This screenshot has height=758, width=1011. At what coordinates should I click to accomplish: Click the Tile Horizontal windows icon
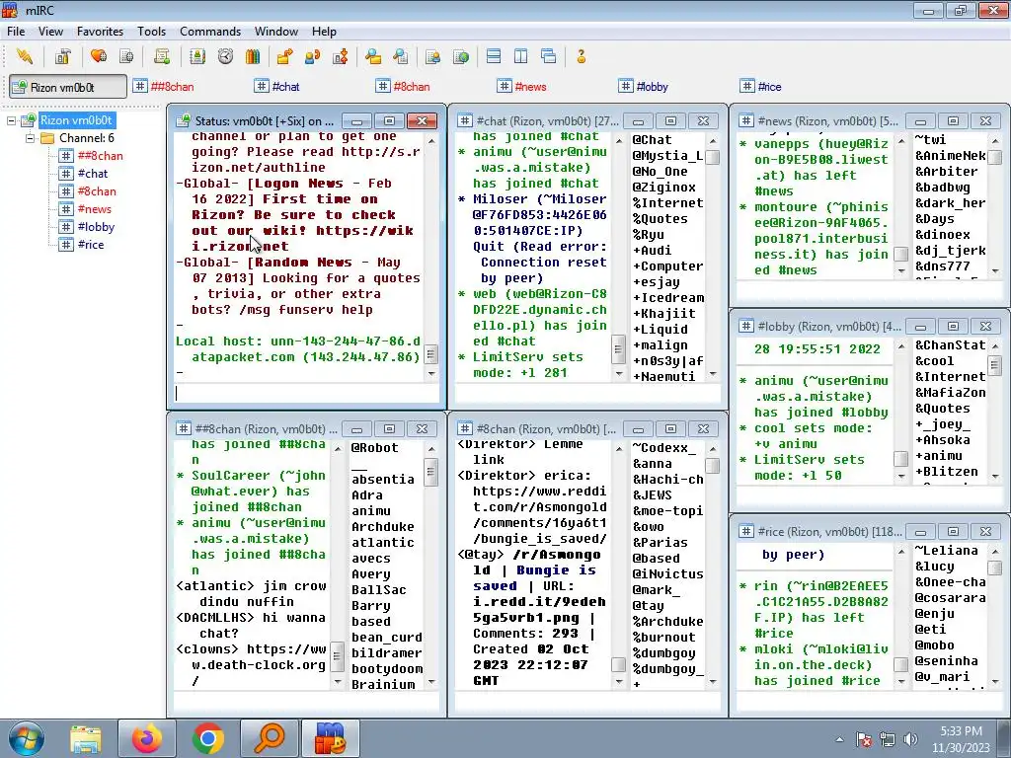click(494, 56)
